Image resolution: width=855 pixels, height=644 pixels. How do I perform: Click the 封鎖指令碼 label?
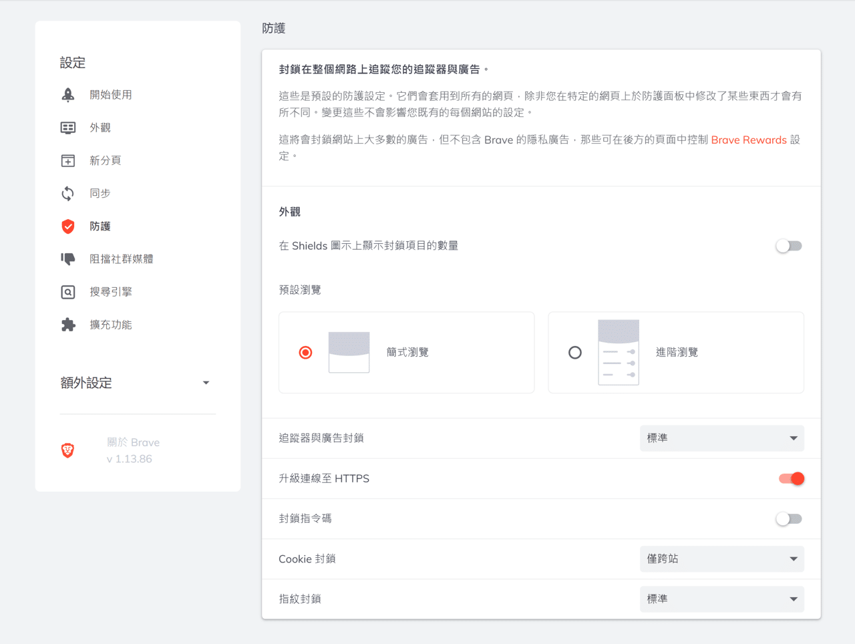[x=305, y=518]
